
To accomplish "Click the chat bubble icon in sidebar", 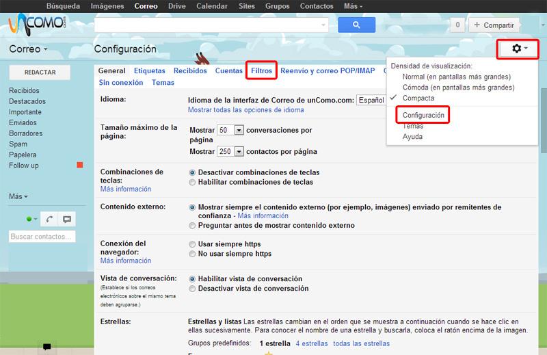I will tap(66, 219).
